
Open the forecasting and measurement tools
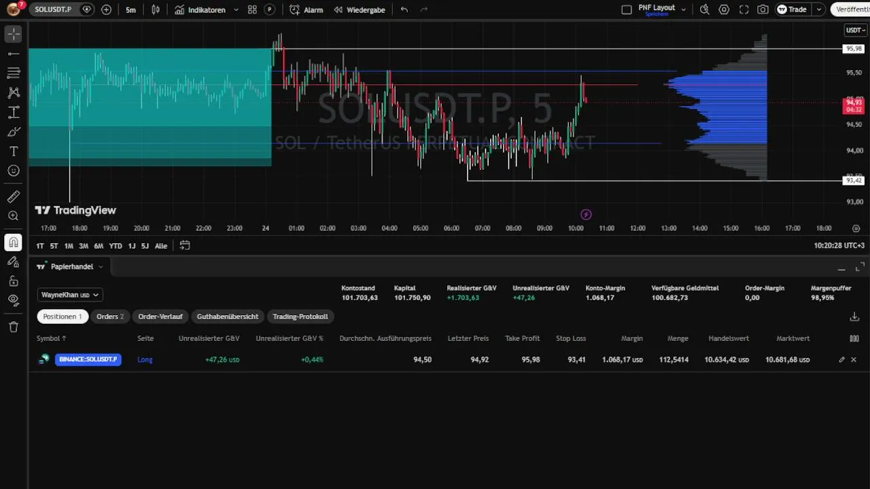coord(14,112)
